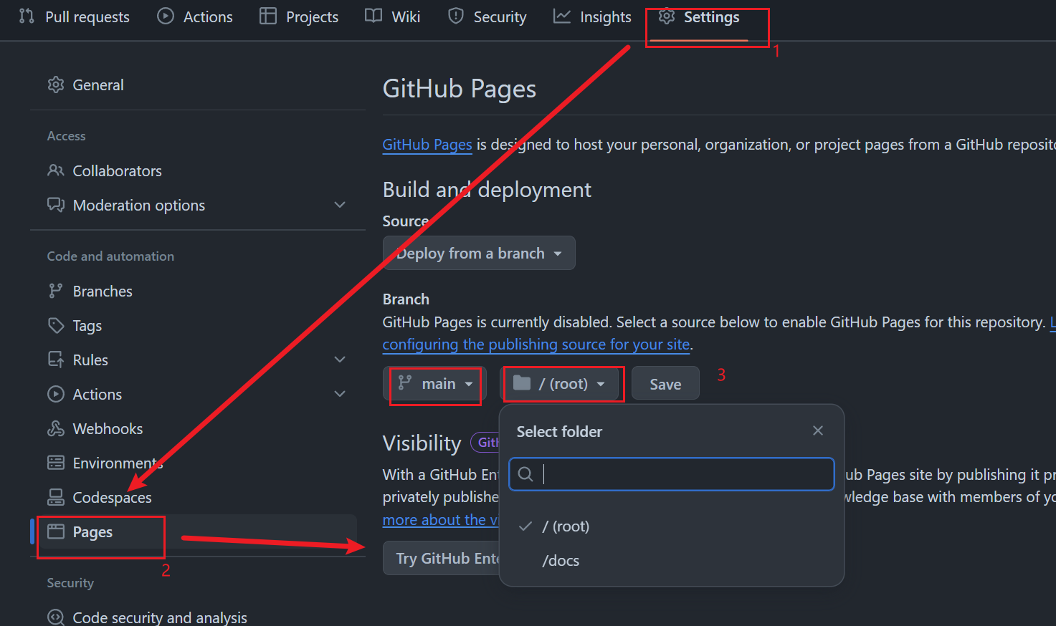
Task: Click the sidebar Actions play icon
Action: [x=56, y=394]
